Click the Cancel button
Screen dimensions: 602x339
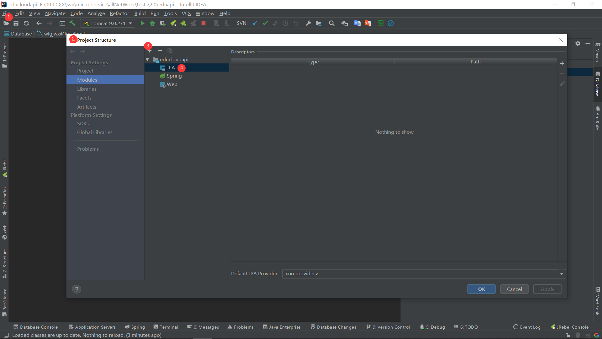[x=514, y=289]
